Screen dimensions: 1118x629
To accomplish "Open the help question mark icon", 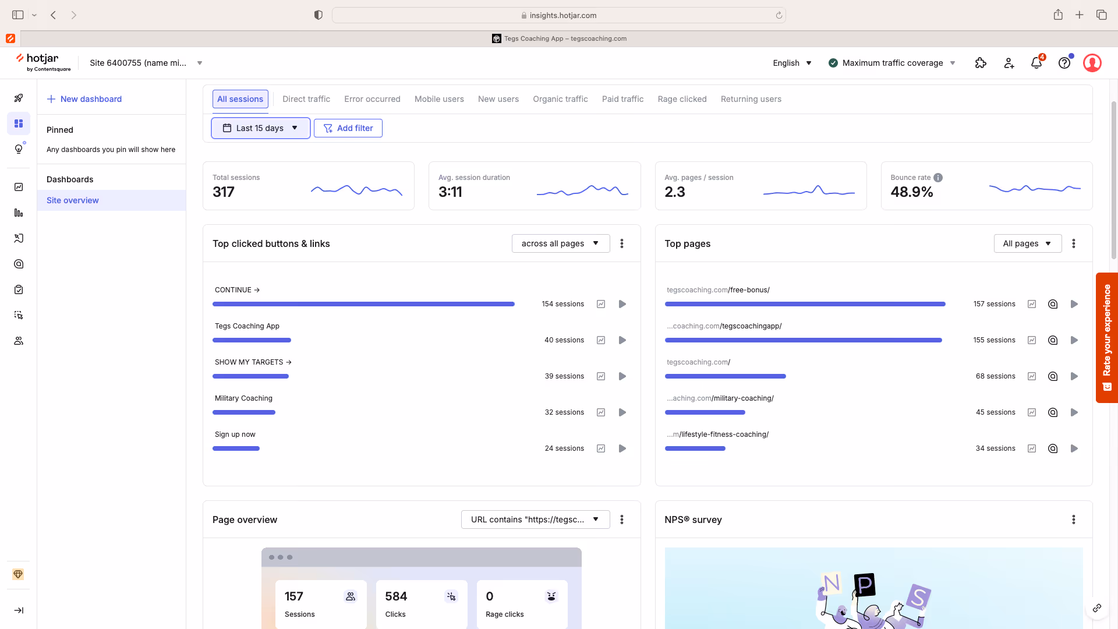I will point(1064,63).
